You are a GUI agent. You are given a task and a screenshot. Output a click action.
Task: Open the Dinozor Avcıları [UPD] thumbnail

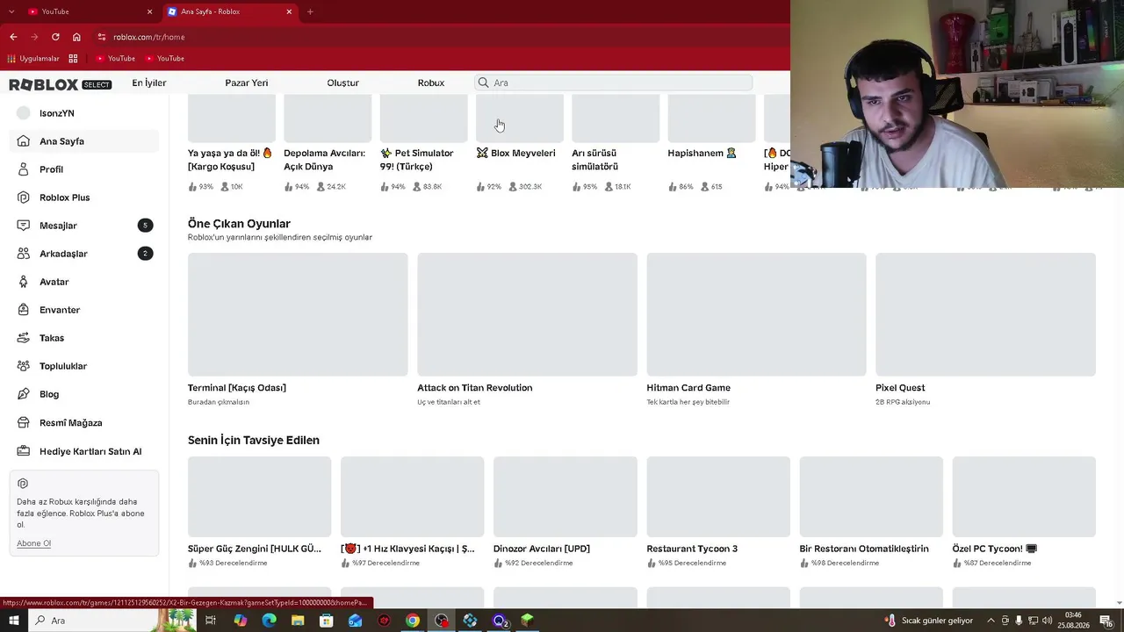566,497
